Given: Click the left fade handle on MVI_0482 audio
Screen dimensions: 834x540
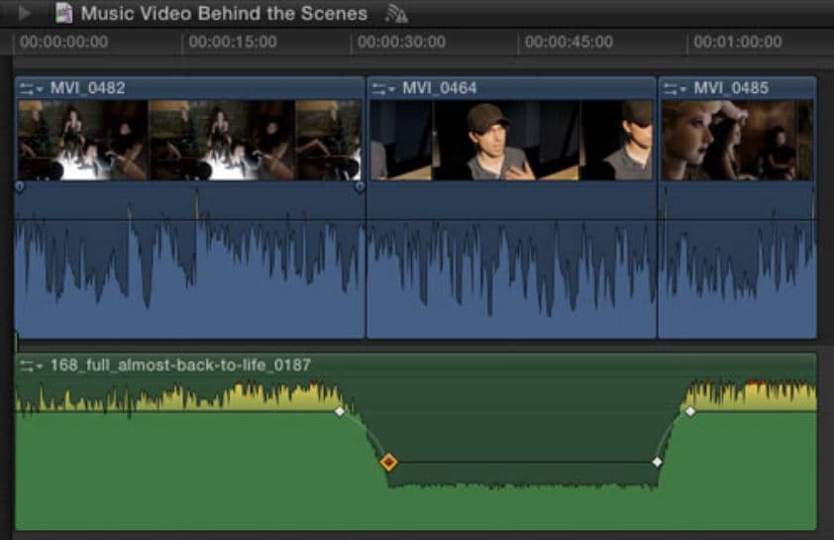Looking at the screenshot, I should [x=20, y=186].
